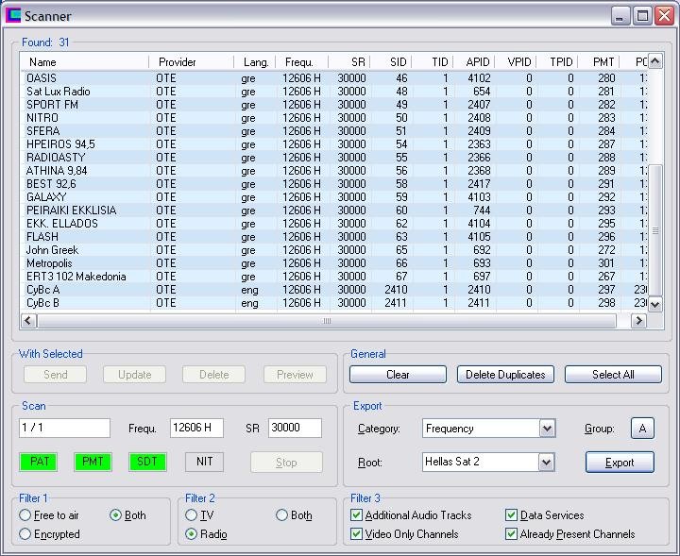Click the green PAT indicator
The height and width of the screenshot is (556, 680).
[39, 462]
